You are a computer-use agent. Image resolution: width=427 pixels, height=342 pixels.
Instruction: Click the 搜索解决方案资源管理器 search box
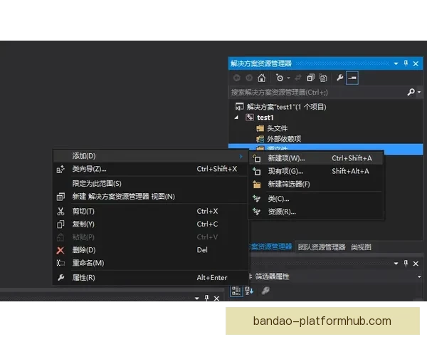click(317, 93)
